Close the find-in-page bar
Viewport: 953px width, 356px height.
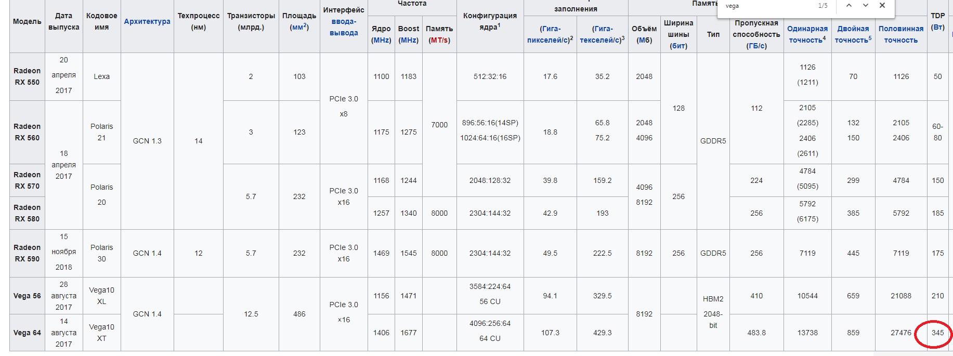coord(882,6)
